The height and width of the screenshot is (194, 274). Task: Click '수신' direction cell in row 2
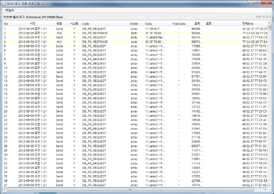[59, 33]
